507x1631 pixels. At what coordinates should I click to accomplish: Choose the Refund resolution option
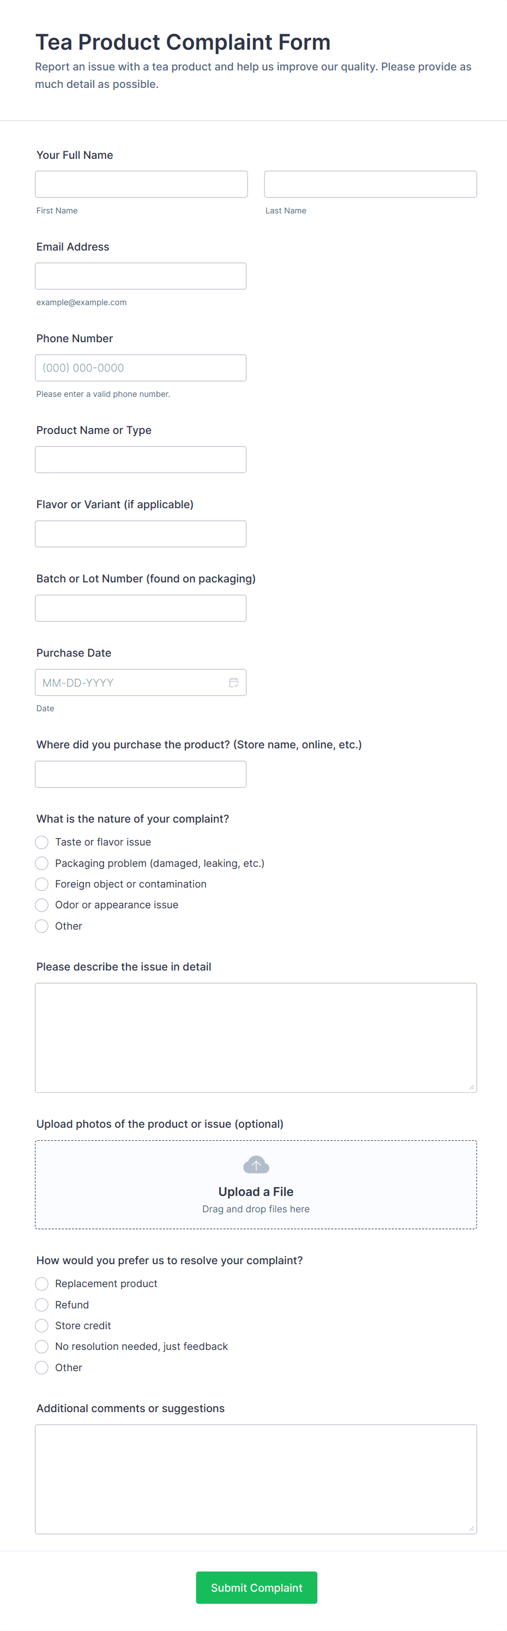click(x=42, y=1304)
